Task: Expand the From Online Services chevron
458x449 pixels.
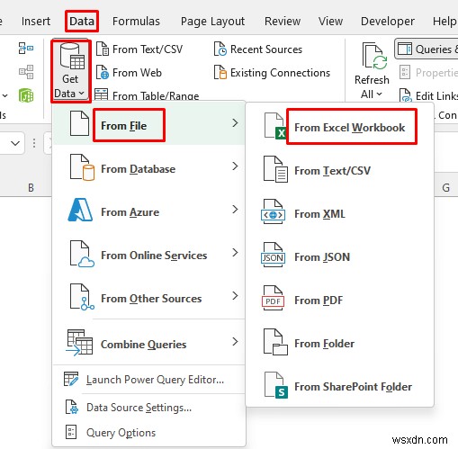Action: click(x=235, y=253)
